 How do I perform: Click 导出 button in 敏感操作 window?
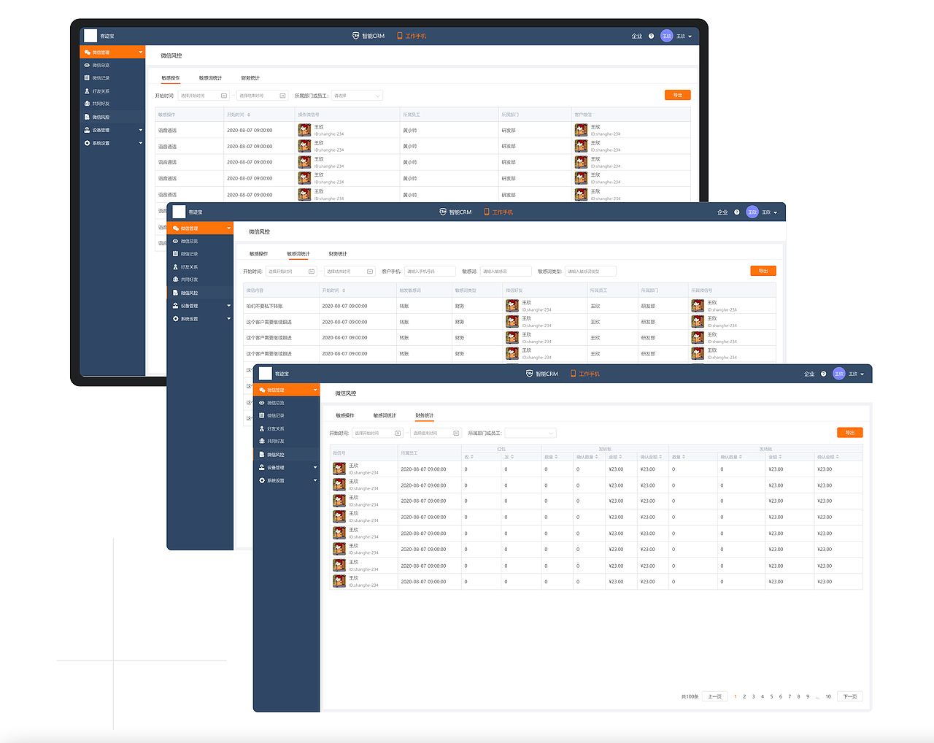[678, 95]
